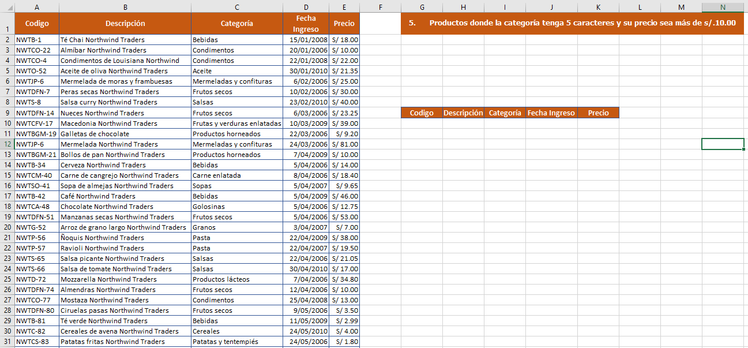Screen dimensions: 748x348
Task: Select 'Frutas y verduras enlatadas' cell
Action: coord(237,124)
